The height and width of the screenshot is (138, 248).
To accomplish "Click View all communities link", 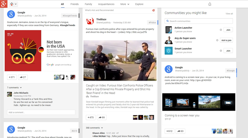I will tap(229, 14).
